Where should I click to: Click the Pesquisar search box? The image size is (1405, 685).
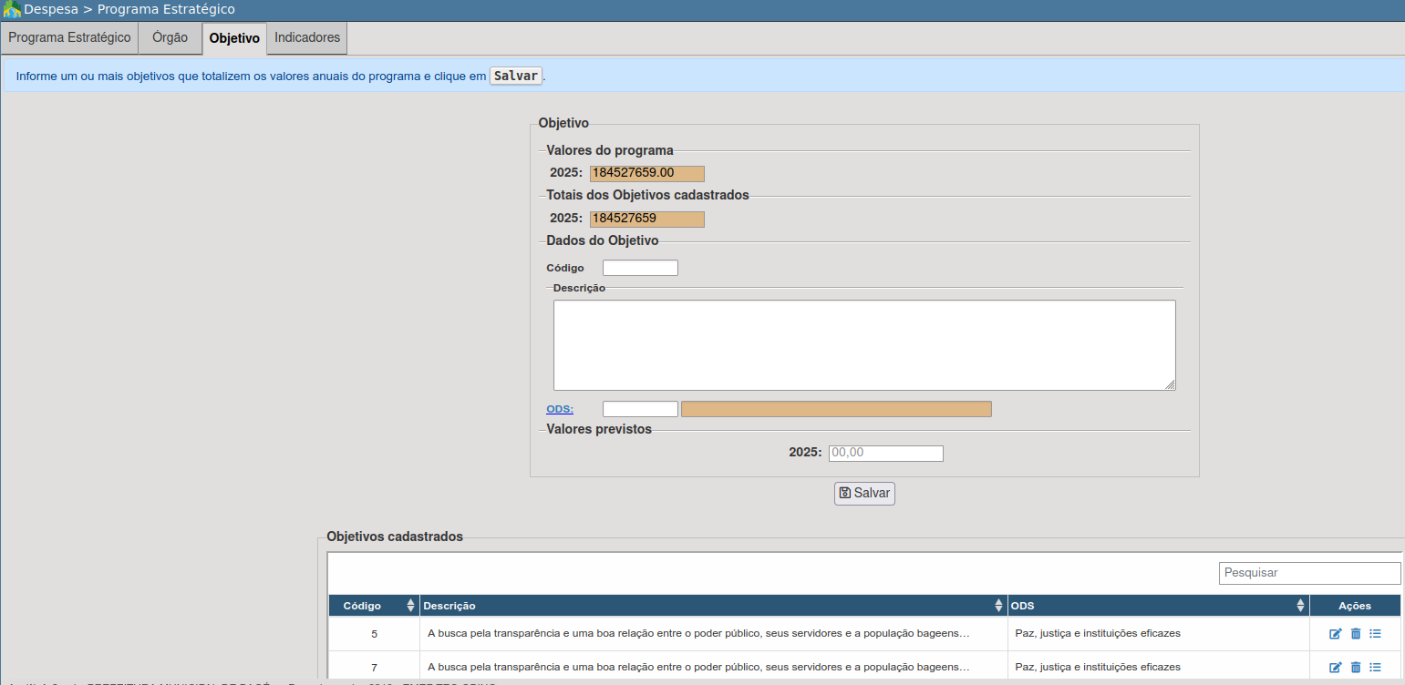click(1308, 573)
